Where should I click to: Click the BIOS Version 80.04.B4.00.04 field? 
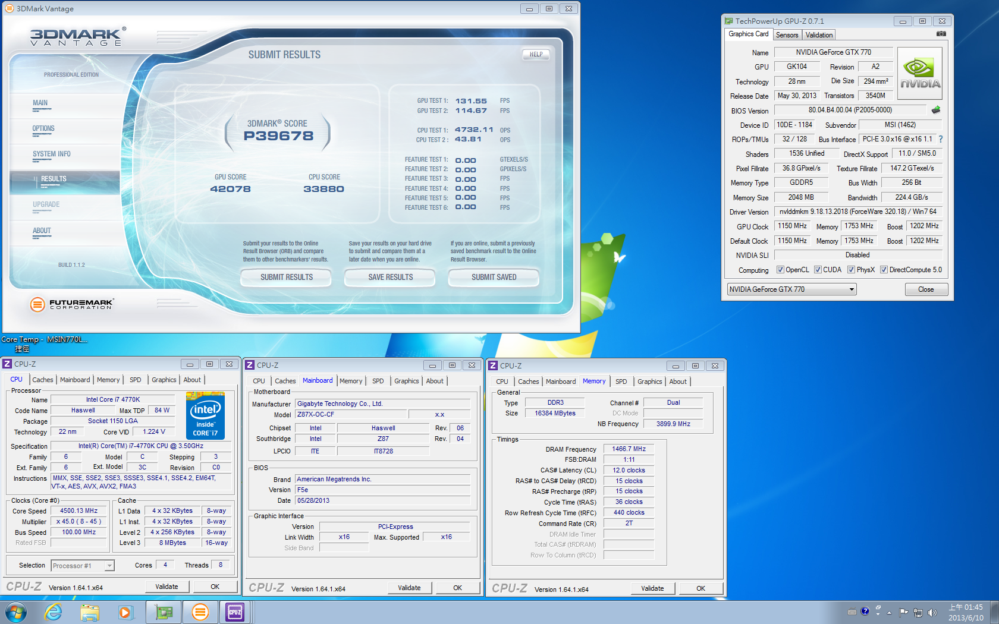click(850, 110)
